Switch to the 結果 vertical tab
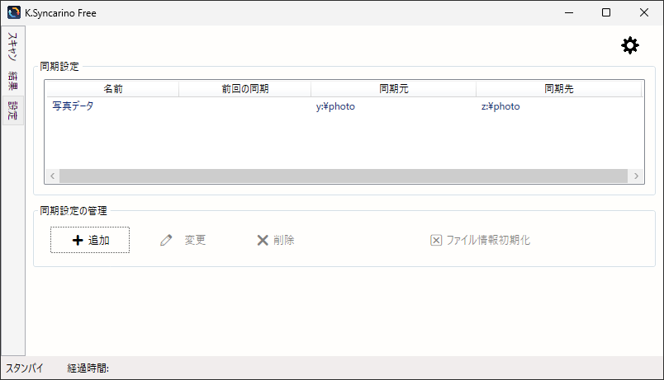 12,80
